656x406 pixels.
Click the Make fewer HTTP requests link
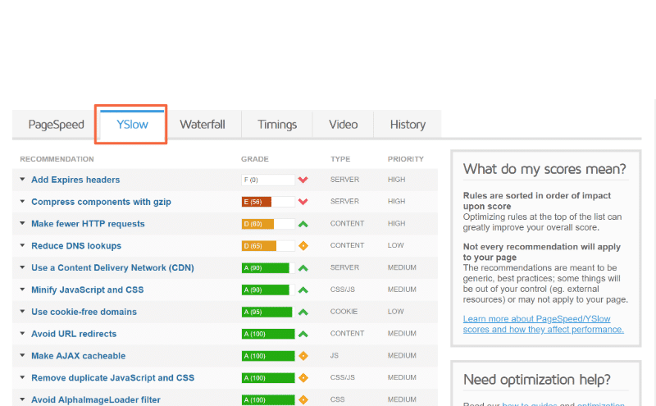88,224
